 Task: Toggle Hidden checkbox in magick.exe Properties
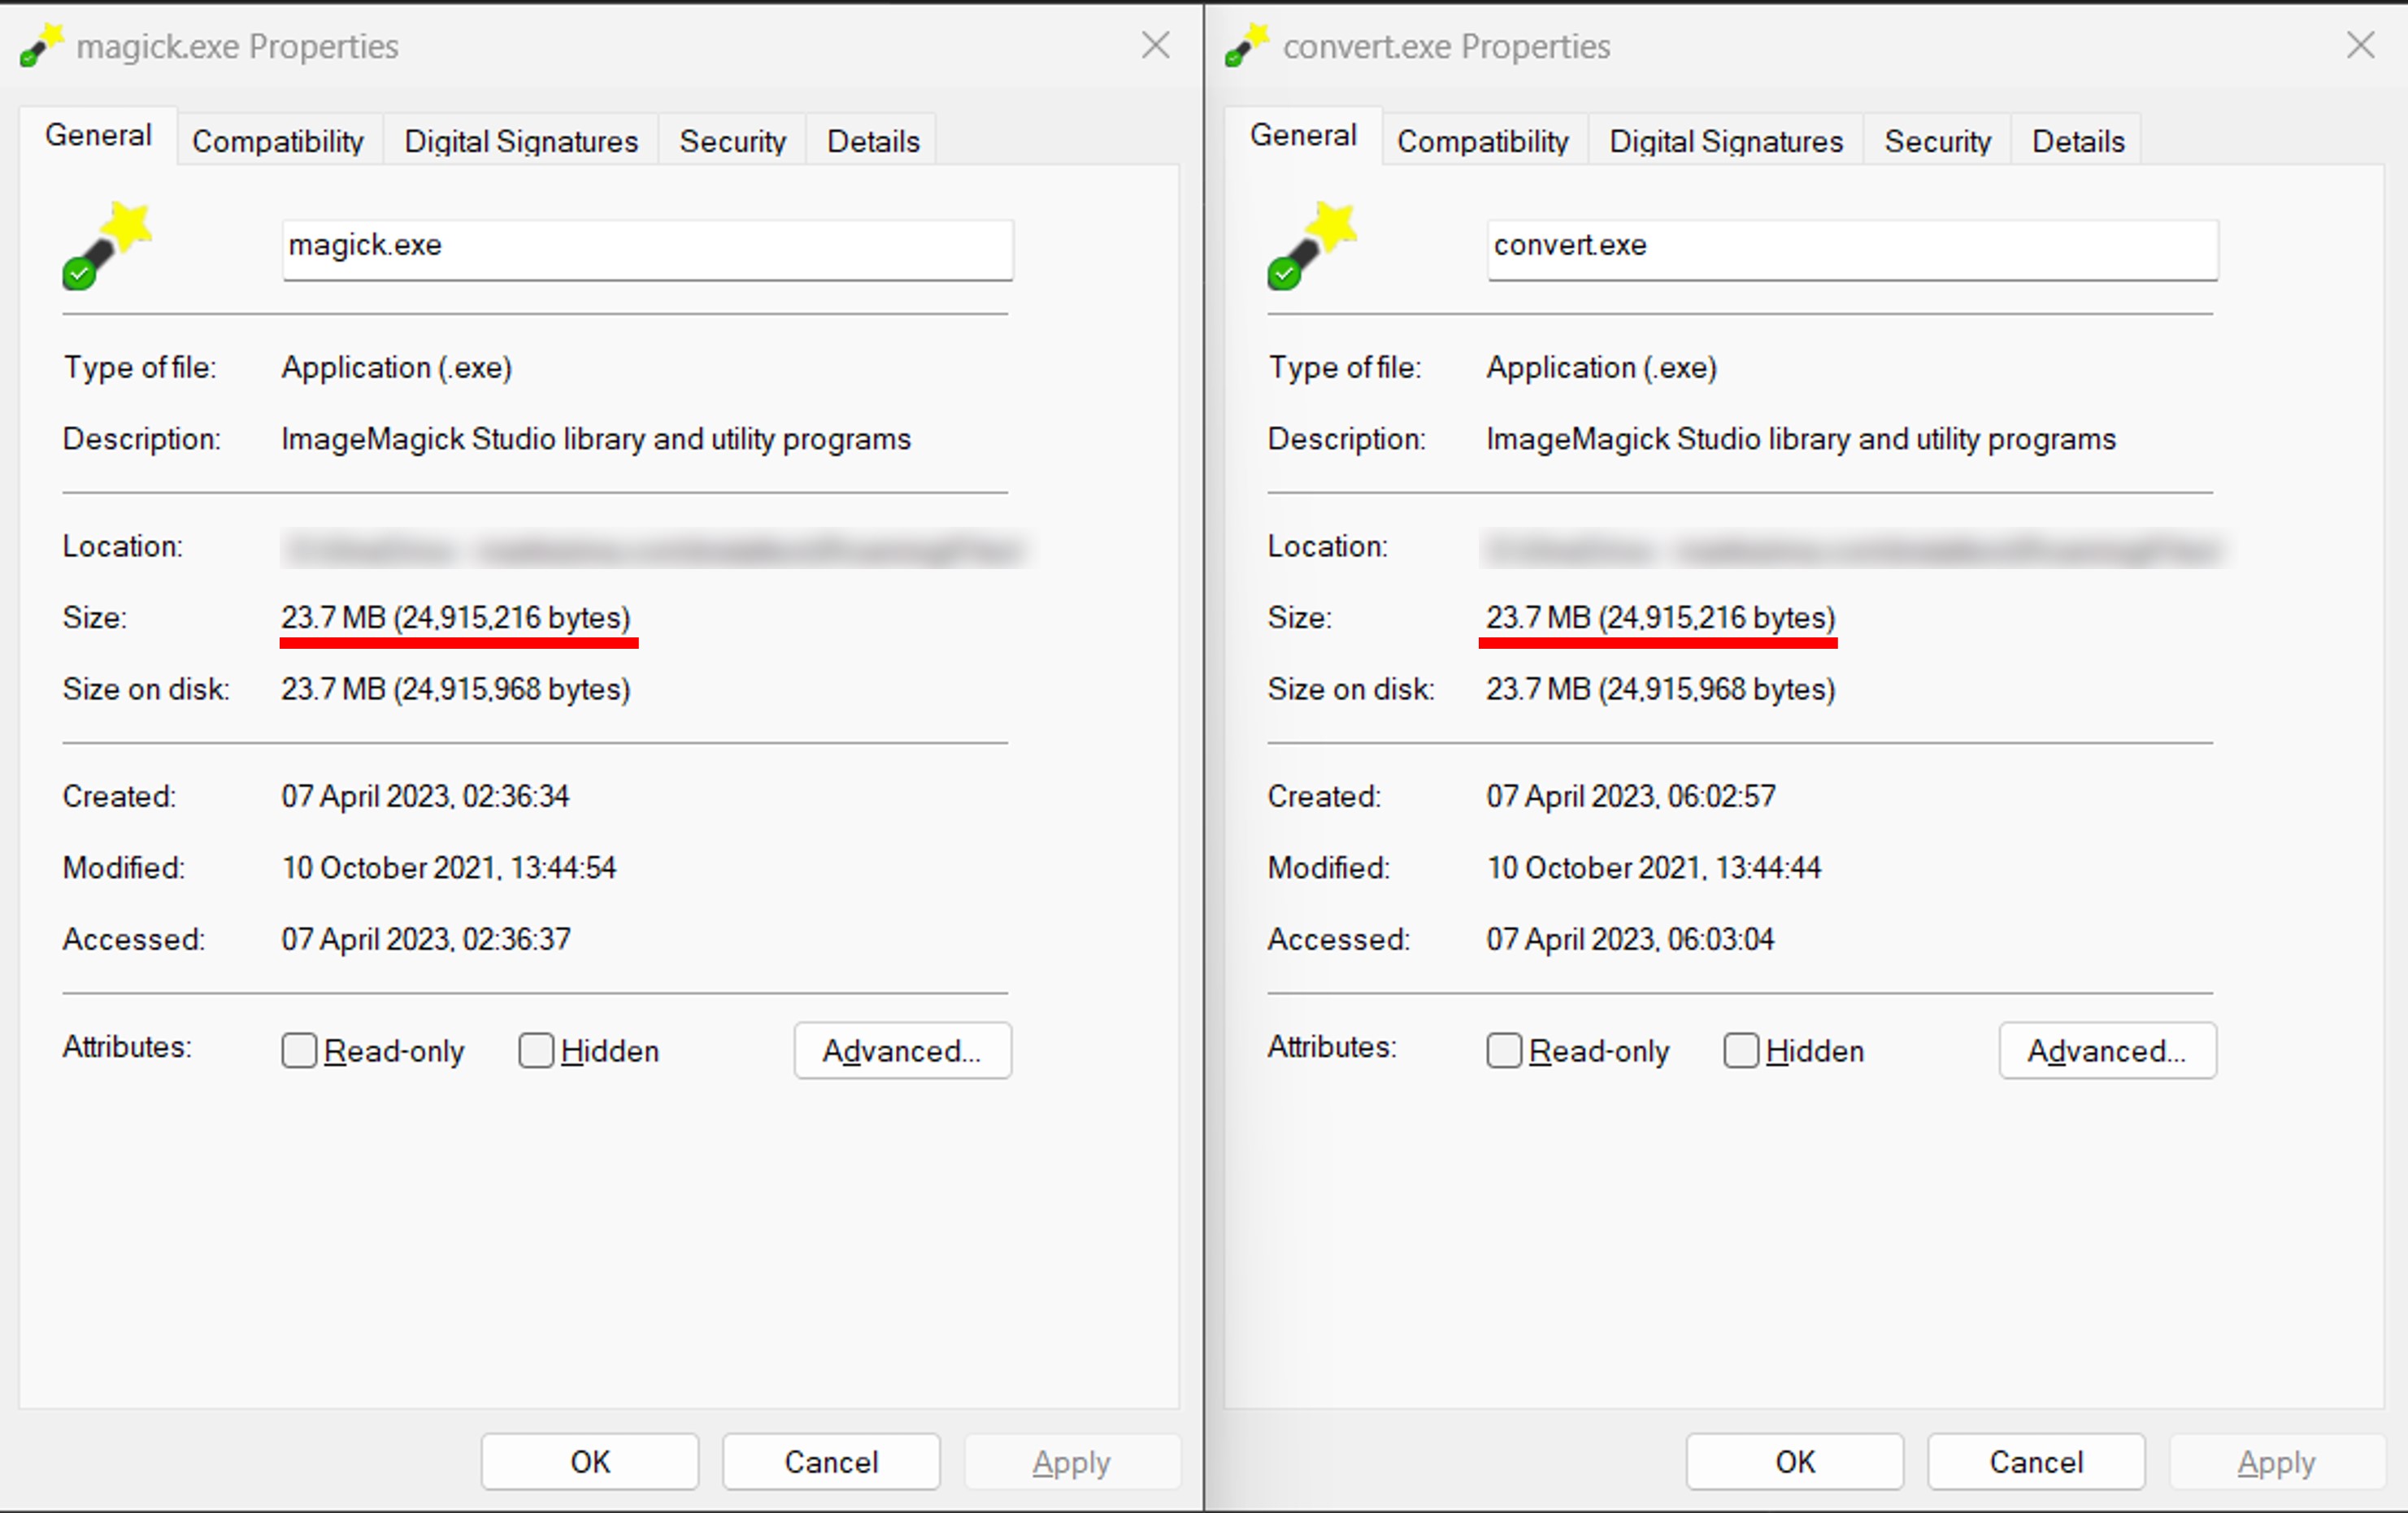(x=536, y=1051)
